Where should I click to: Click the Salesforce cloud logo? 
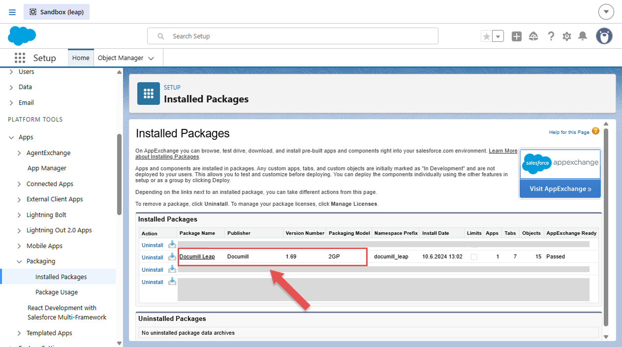coord(22,36)
